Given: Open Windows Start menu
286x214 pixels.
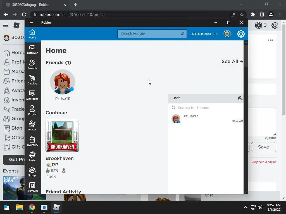Looking at the screenshot, I should [x=7, y=207].
